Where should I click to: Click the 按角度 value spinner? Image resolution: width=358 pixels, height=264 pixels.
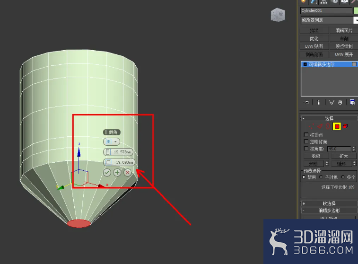(x=354, y=149)
